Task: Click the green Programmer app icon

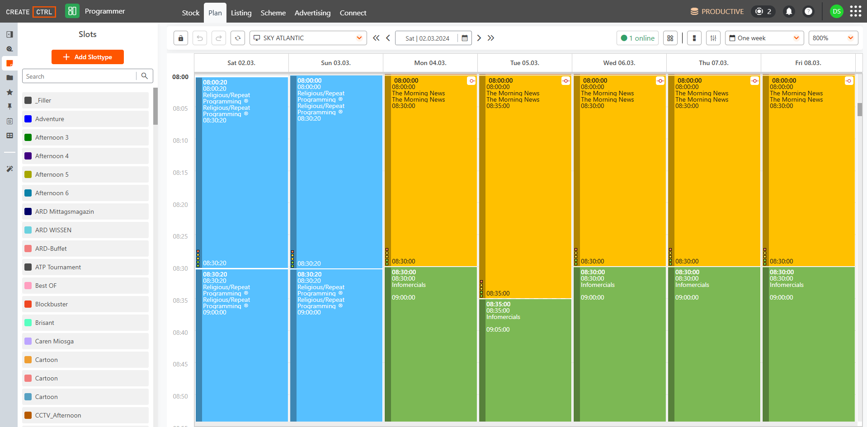Action: click(72, 11)
